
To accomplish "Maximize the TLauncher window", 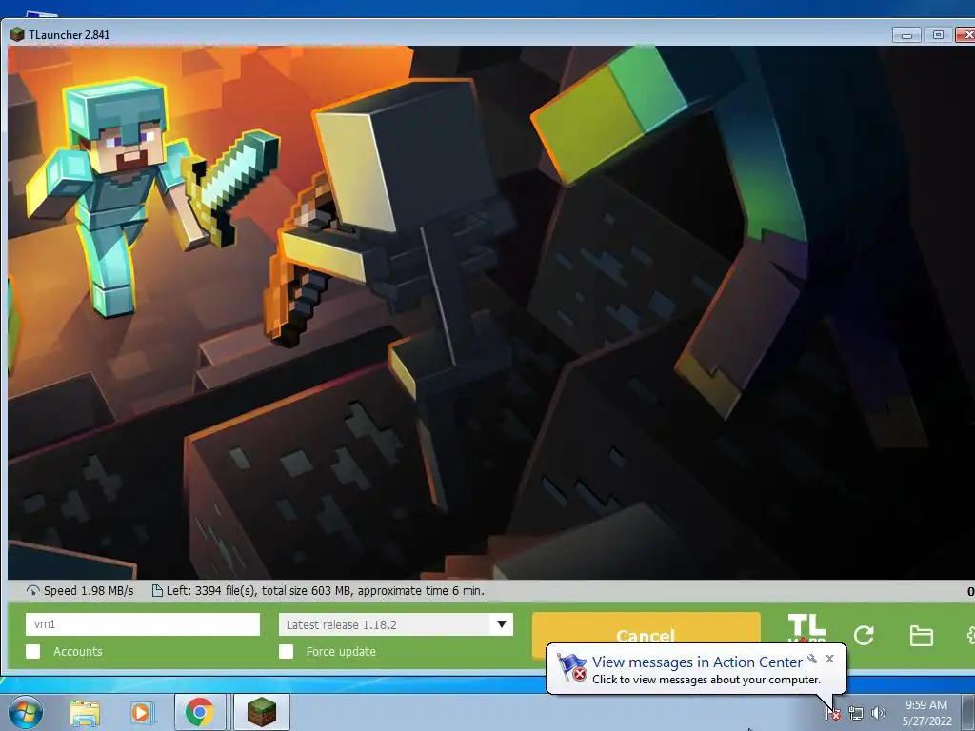I will point(938,35).
